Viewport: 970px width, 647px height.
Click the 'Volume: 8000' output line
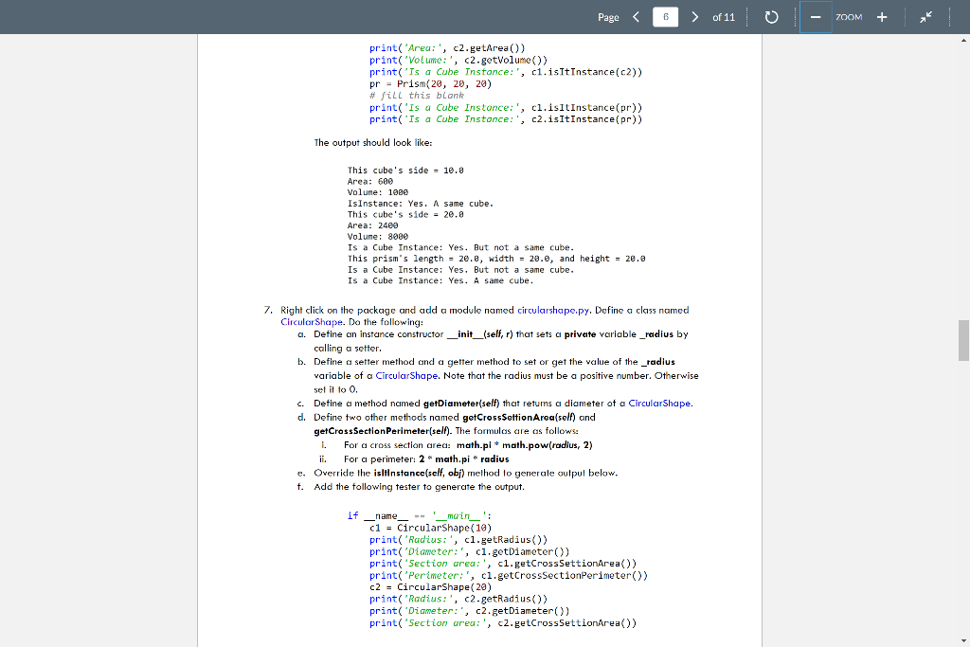[377, 236]
